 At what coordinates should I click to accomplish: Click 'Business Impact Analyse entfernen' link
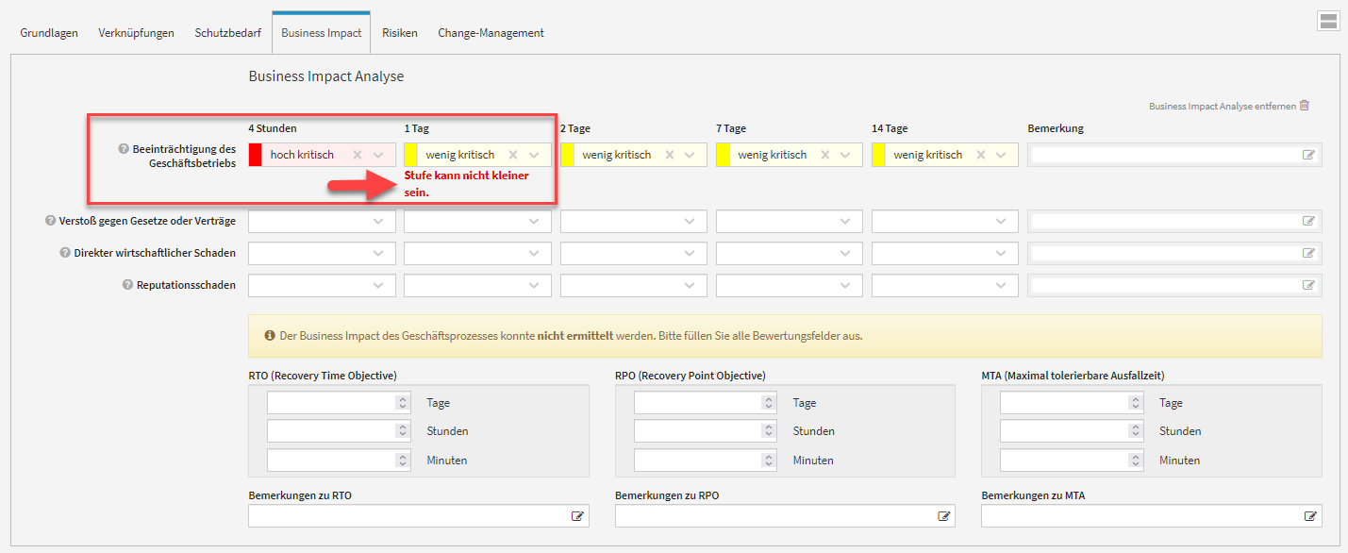[1222, 107]
